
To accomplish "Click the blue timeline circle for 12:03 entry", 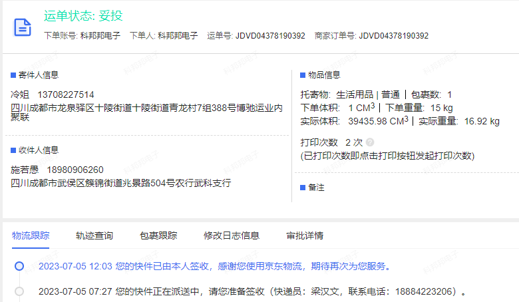I will pyautogui.click(x=19, y=266).
